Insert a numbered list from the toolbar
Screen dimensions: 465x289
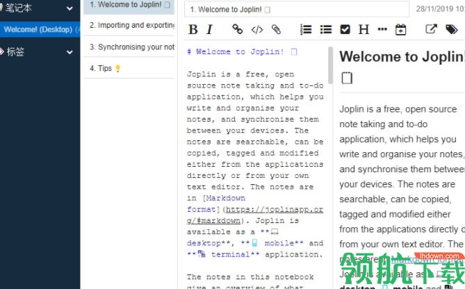(306, 29)
